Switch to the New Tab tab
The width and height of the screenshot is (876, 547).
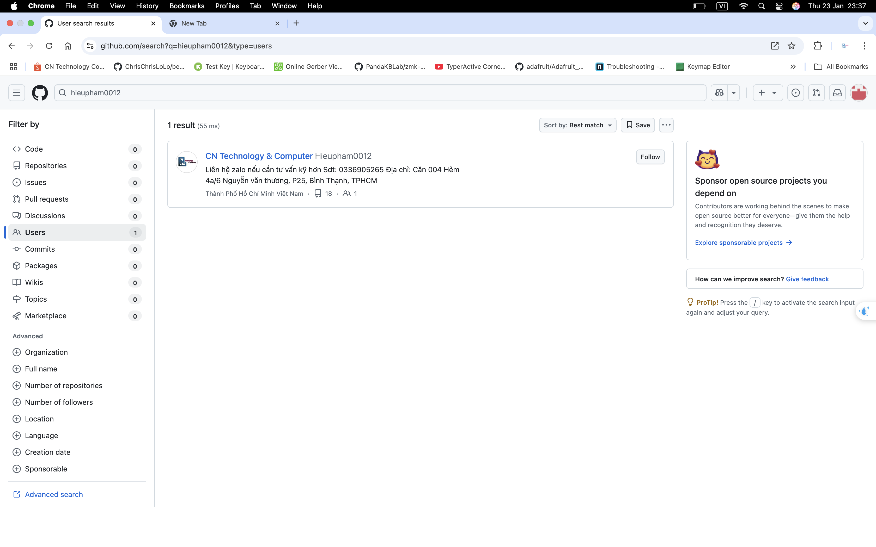224,23
